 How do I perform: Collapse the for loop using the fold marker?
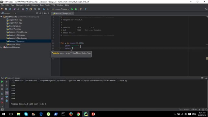point(60,43)
